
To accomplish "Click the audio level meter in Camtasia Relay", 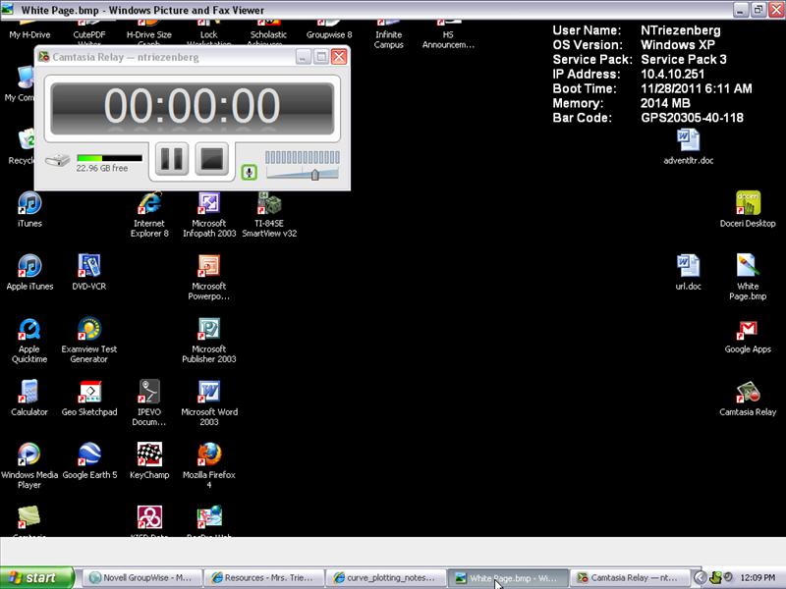I will coord(303,157).
